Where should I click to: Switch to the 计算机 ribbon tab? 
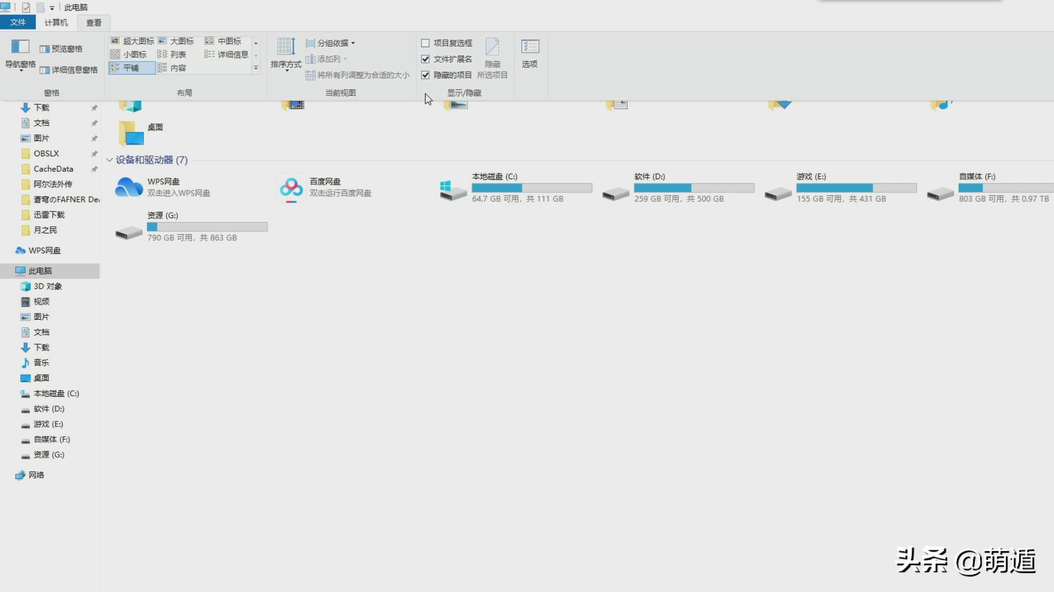(x=56, y=22)
